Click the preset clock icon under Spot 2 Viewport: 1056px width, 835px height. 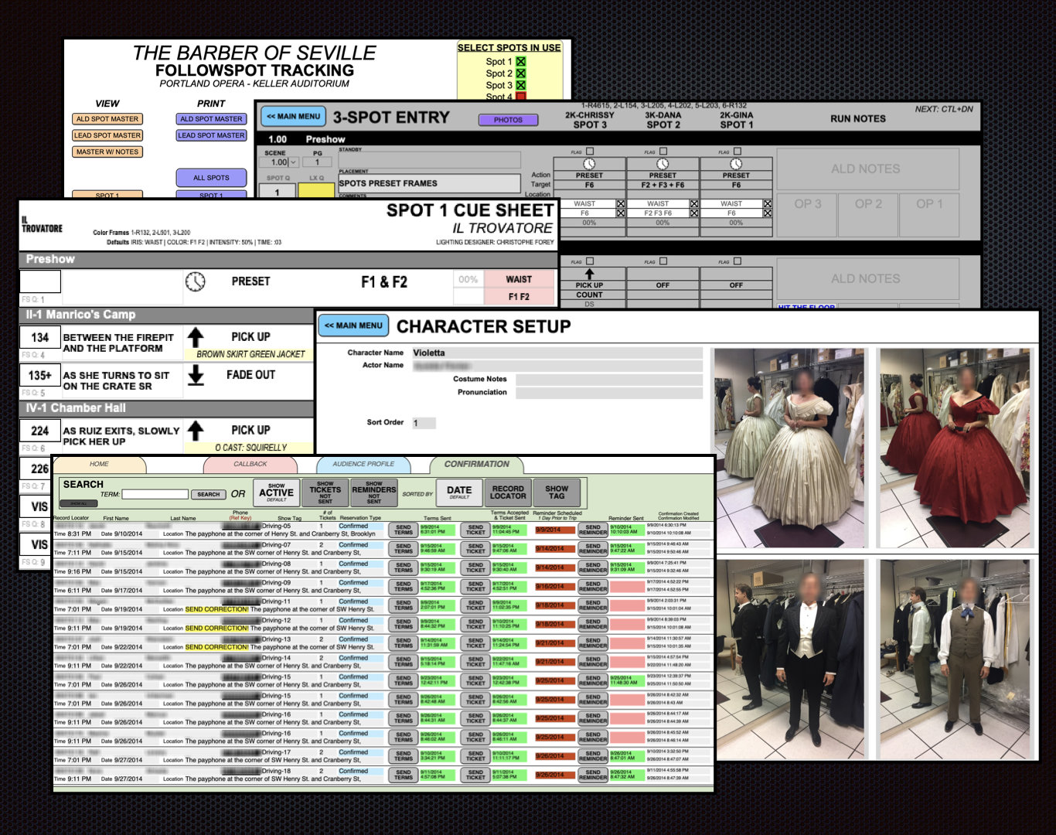pos(663,164)
